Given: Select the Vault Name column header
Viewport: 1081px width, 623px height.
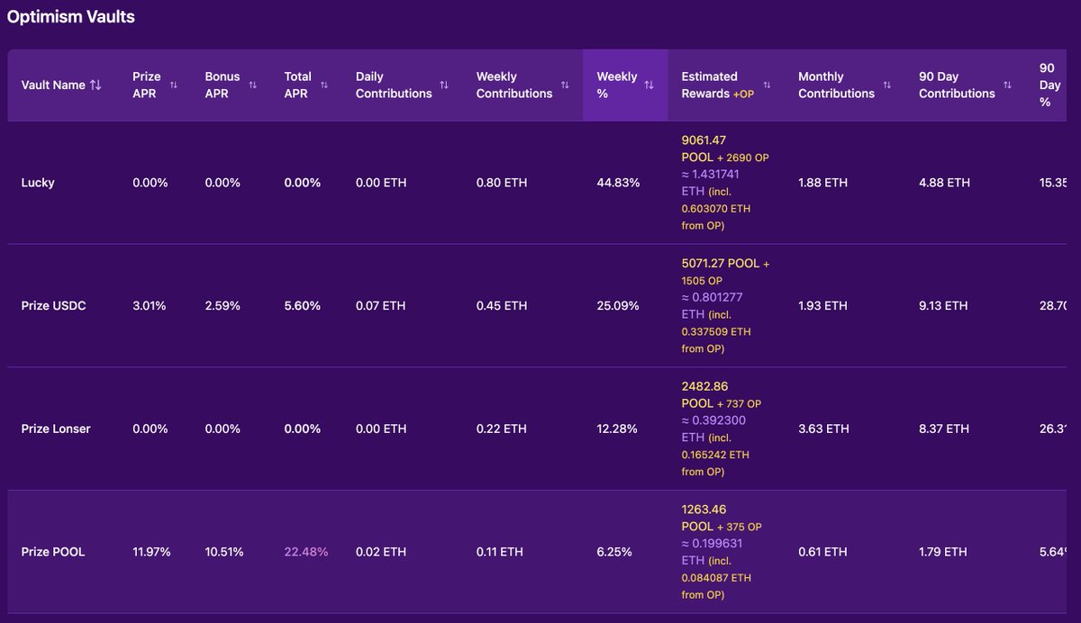Looking at the screenshot, I should tap(63, 86).
